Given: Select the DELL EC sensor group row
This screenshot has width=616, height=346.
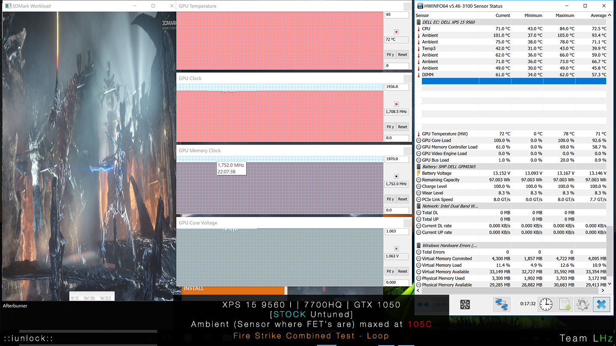Looking at the screenshot, I should 448,22.
